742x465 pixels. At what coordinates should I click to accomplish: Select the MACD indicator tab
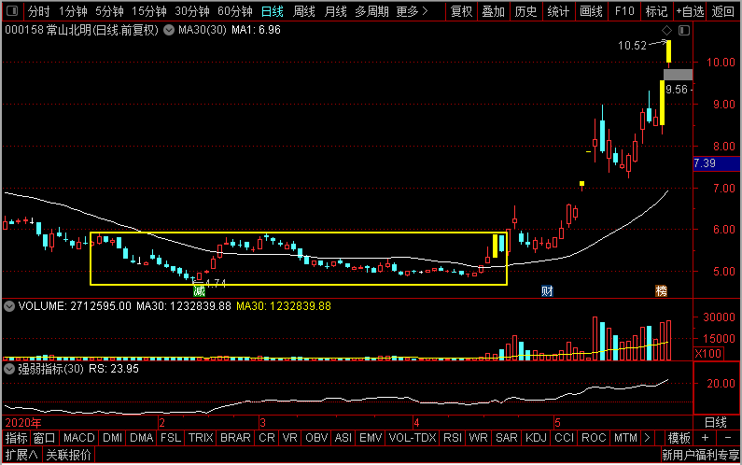click(x=79, y=438)
